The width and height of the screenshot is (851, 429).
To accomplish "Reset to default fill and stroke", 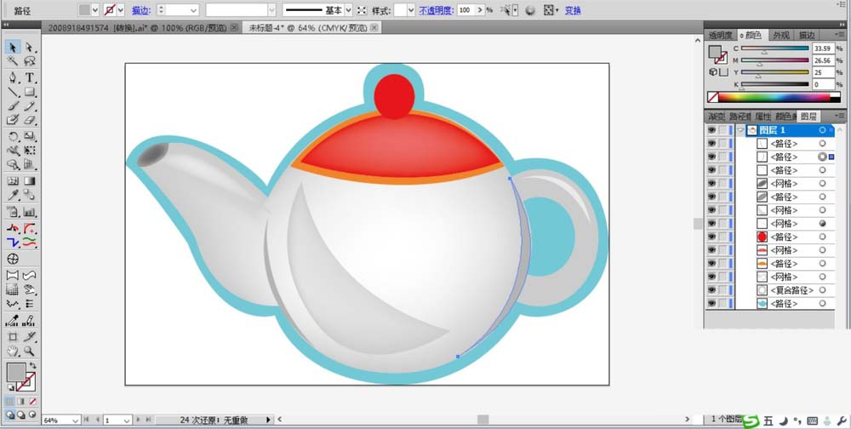I will (x=10, y=387).
